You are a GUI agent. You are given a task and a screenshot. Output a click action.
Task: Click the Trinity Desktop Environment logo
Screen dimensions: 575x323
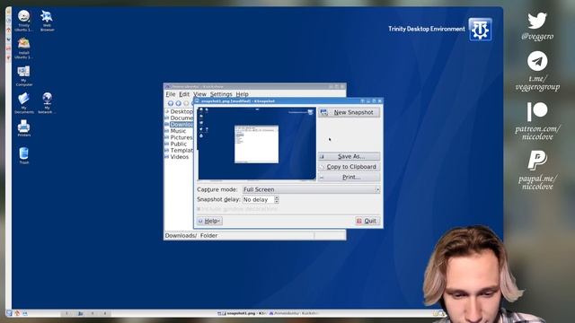480,30
